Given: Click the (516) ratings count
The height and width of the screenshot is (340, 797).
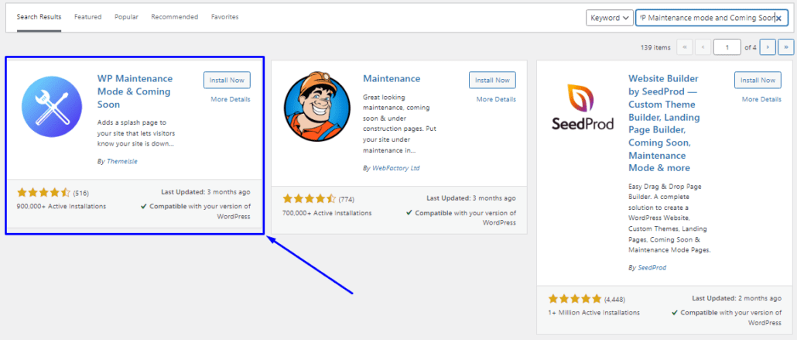Looking at the screenshot, I should (x=81, y=193).
